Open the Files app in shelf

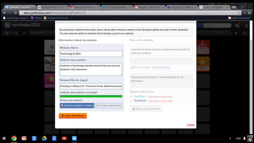point(74,138)
